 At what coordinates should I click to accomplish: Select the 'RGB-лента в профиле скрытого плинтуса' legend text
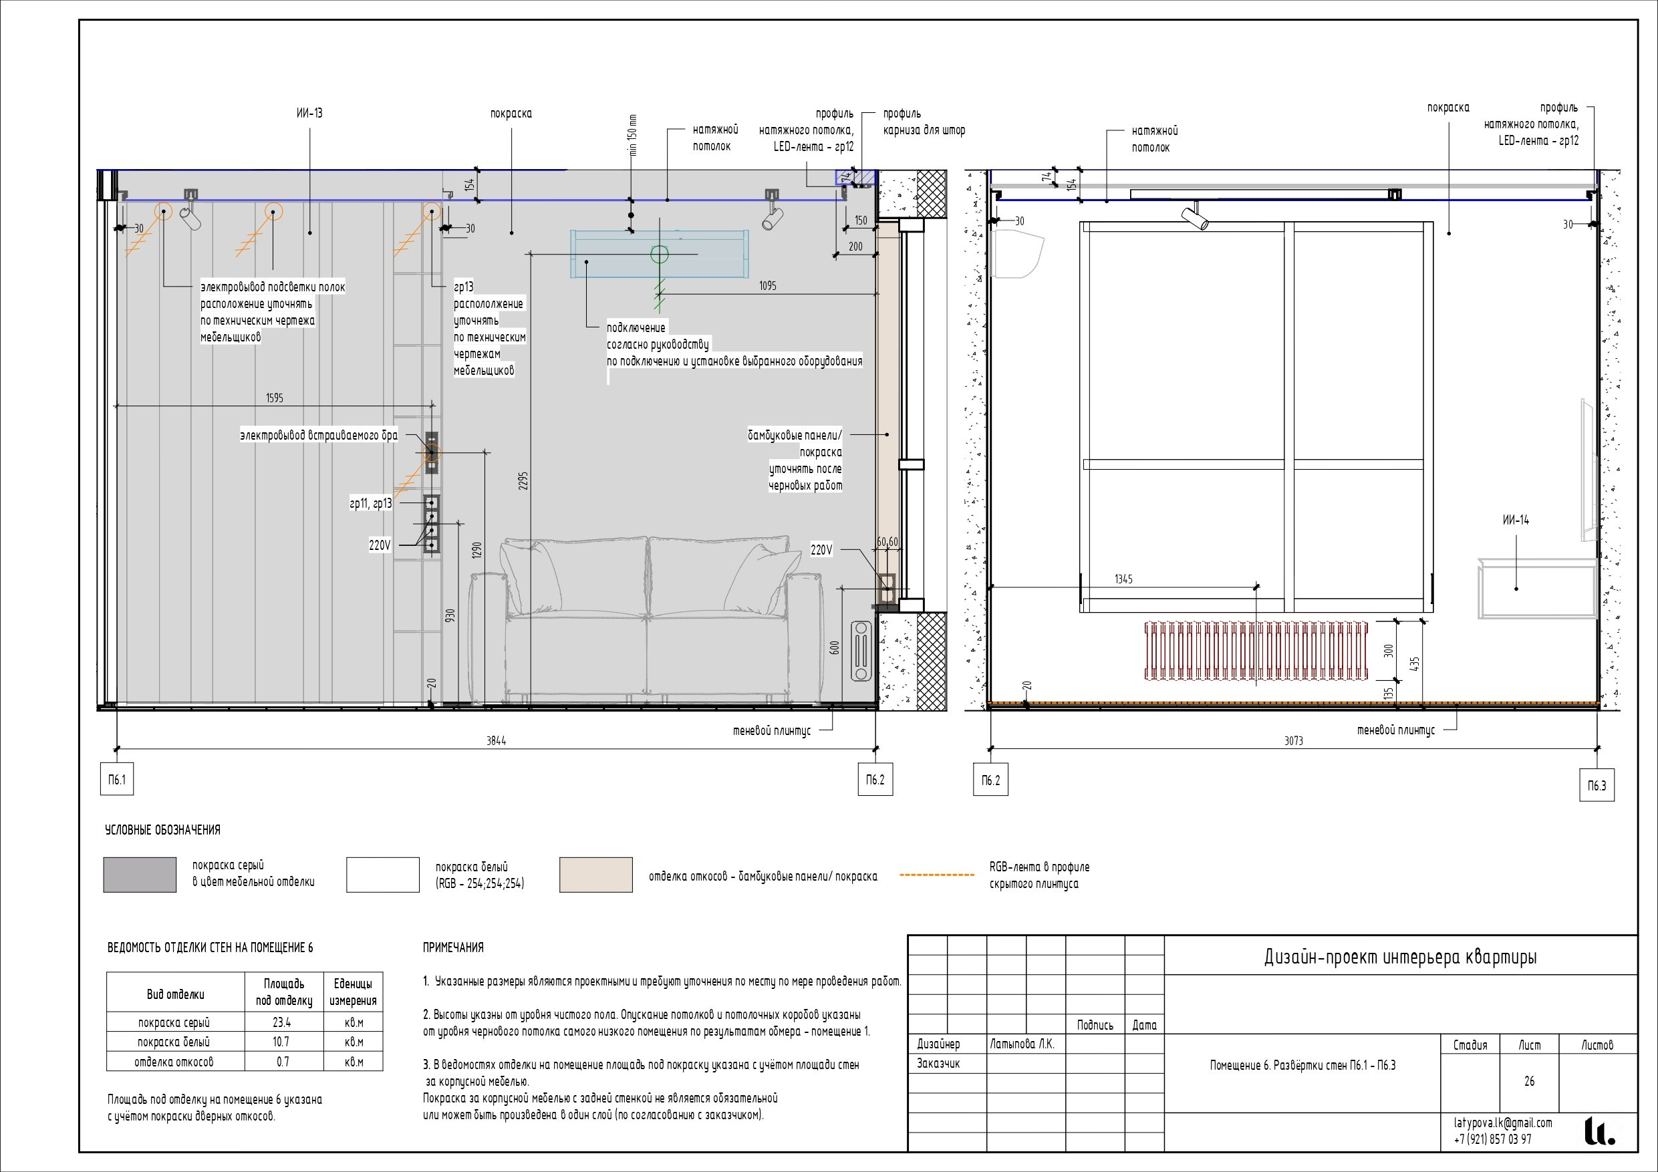coord(1039,875)
